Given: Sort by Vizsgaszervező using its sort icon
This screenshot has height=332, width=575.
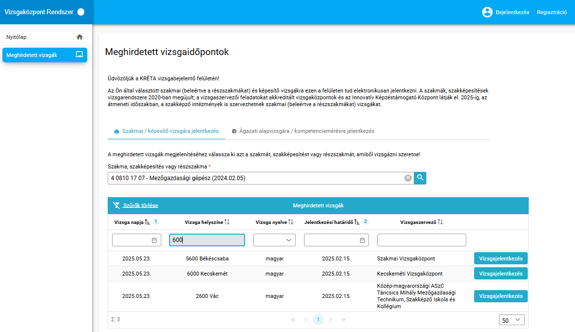Looking at the screenshot, I should [x=441, y=222].
